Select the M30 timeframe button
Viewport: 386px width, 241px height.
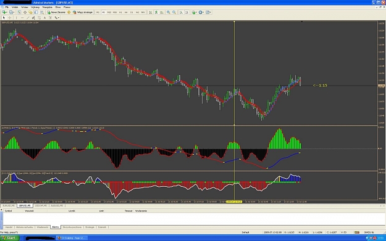pos(115,12)
